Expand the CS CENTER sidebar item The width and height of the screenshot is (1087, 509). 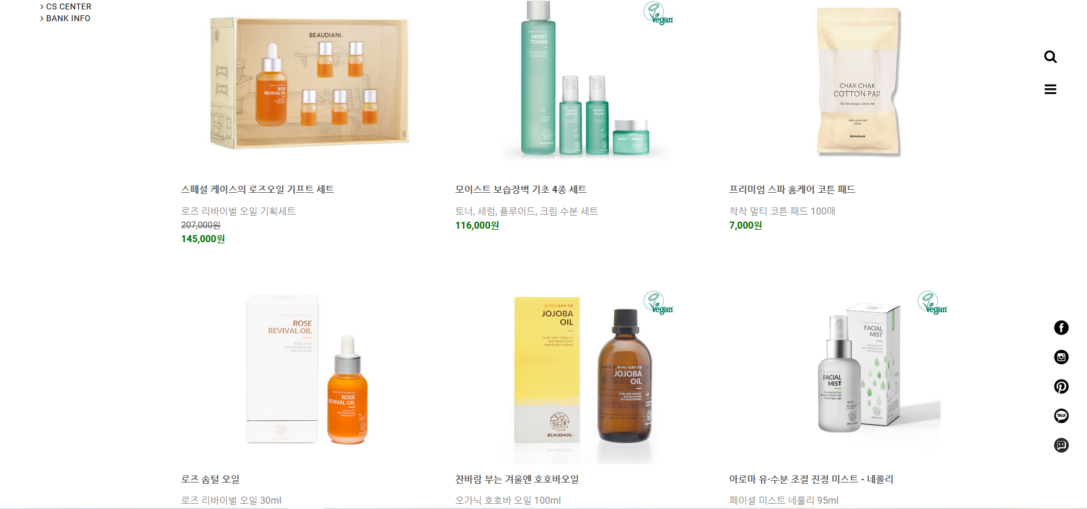click(x=66, y=6)
